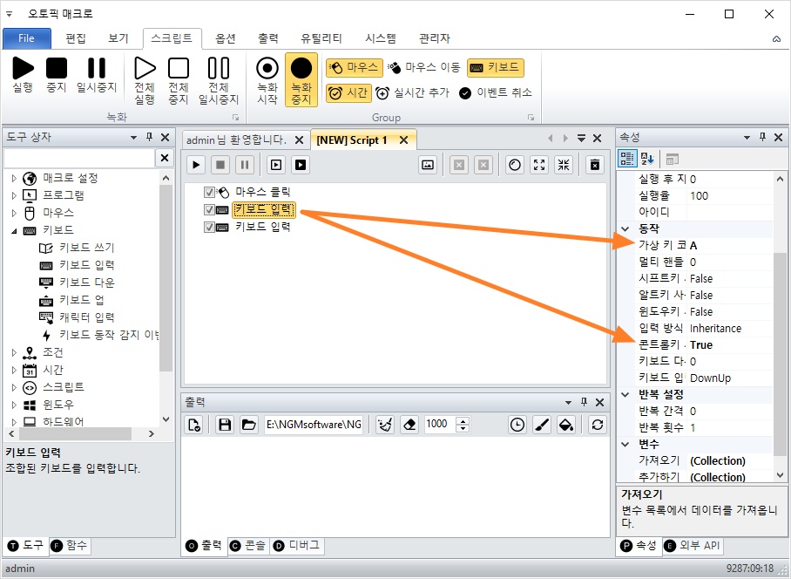
Task: Switch to the 관리자 ribbon tab
Action: point(435,38)
